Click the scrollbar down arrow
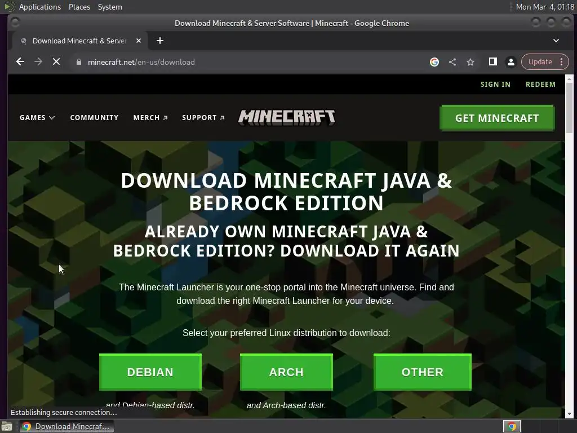577x433 pixels. [x=569, y=414]
